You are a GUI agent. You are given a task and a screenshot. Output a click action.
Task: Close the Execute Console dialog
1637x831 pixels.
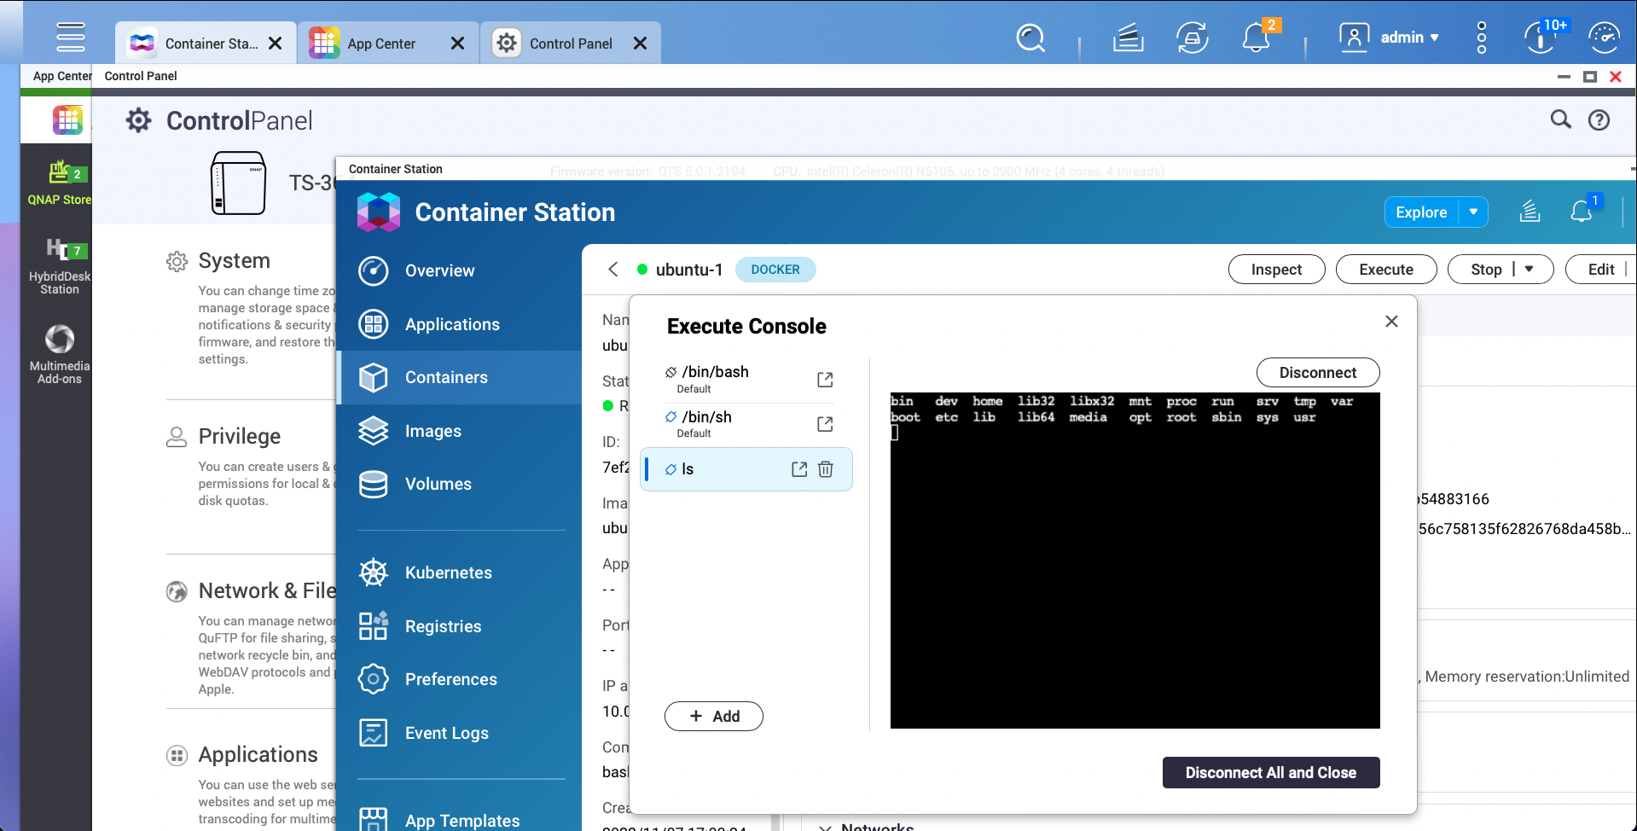(x=1391, y=322)
